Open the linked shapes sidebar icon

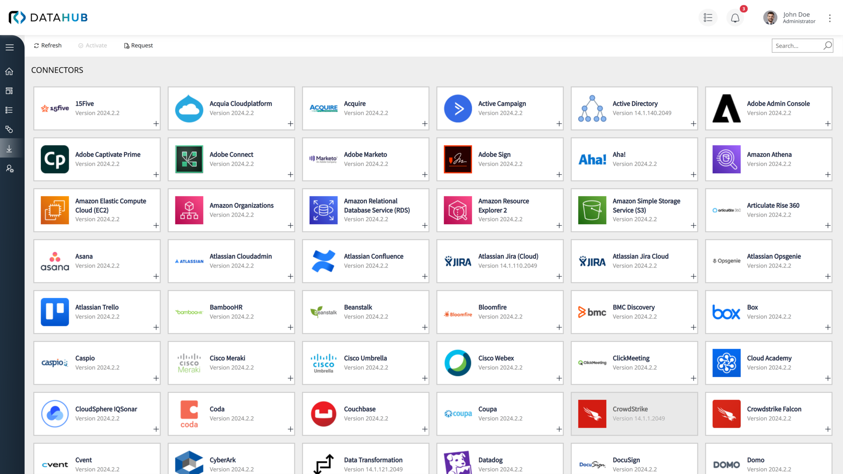pyautogui.click(x=9, y=130)
